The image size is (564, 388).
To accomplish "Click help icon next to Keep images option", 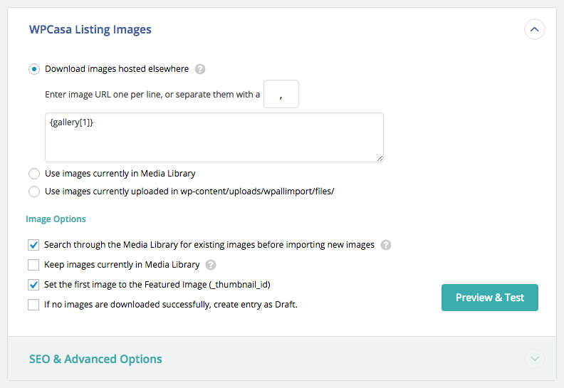I will pos(211,265).
